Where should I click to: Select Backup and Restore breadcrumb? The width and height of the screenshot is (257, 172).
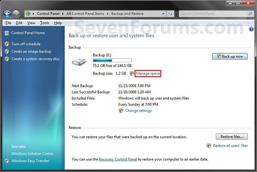pyautogui.click(x=127, y=14)
